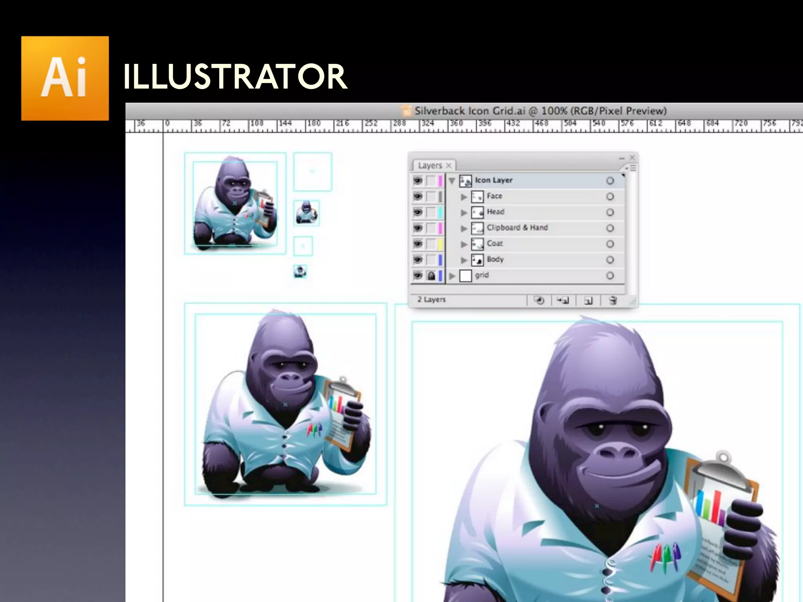
Task: Click the Face sublayer thumbnail
Action: click(x=477, y=196)
